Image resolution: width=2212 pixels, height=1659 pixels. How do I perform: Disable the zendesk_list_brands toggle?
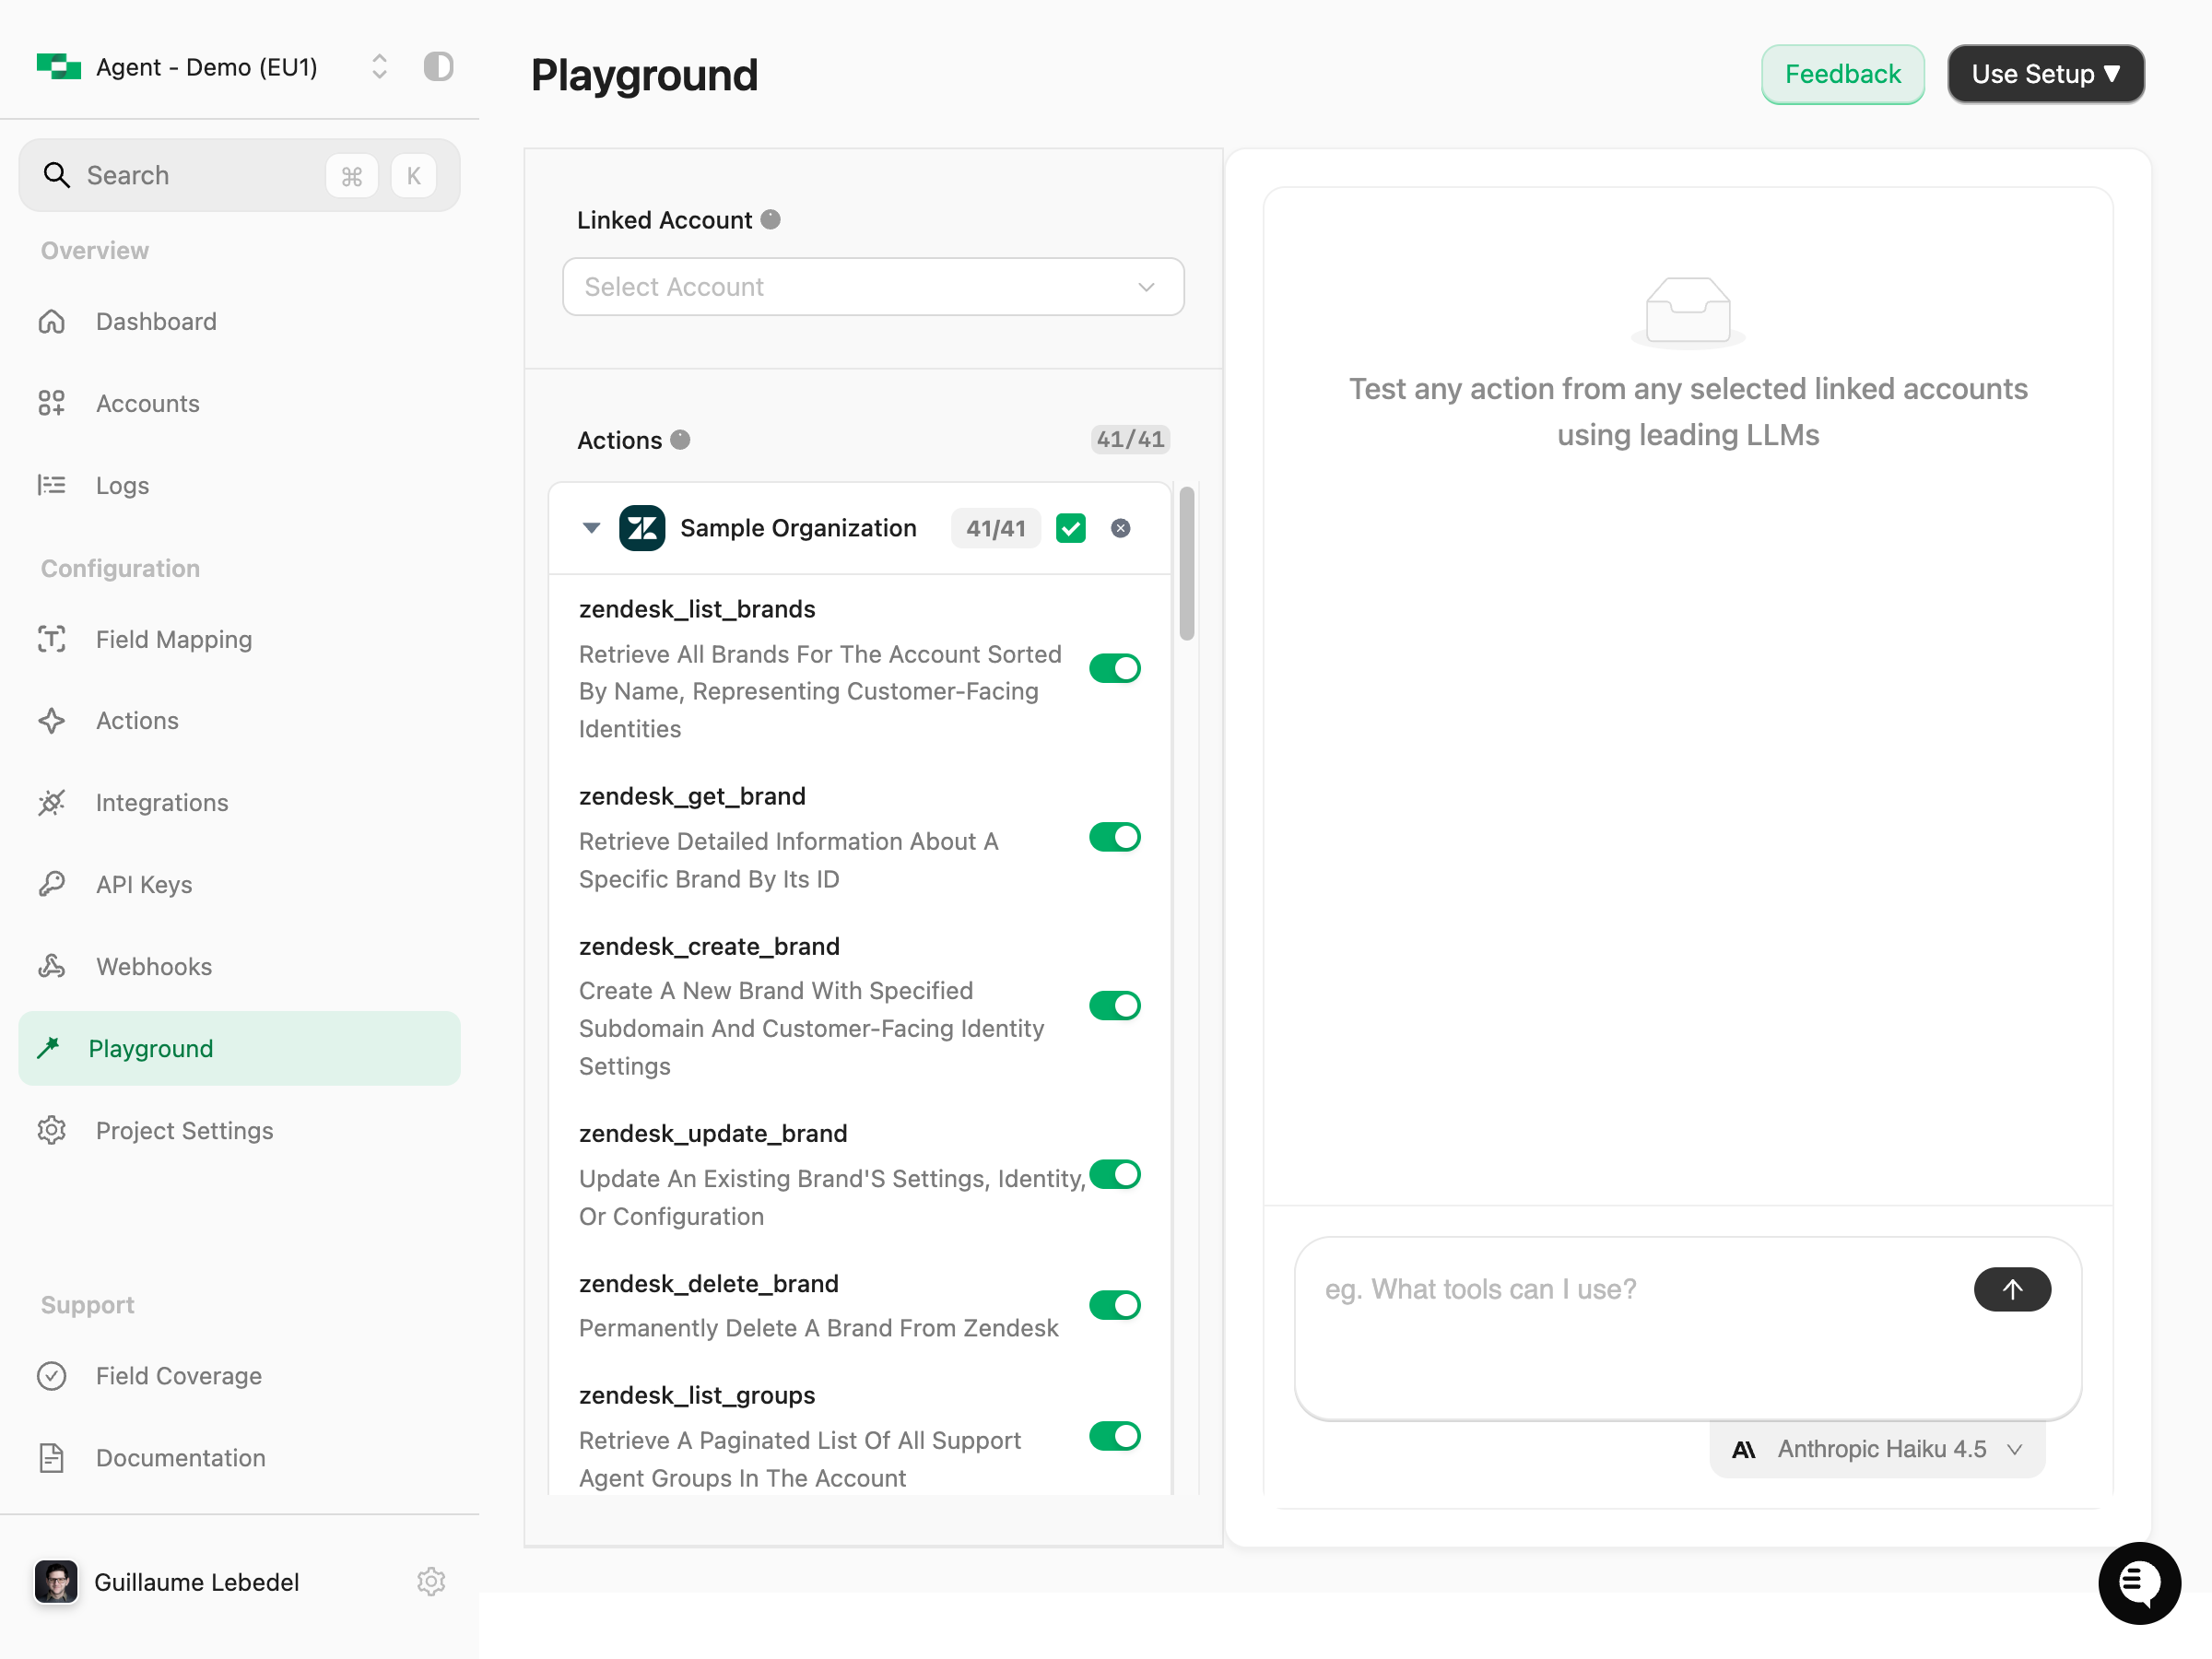(x=1114, y=668)
